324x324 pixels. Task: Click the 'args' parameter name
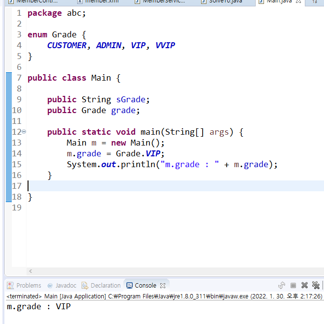tap(219, 132)
